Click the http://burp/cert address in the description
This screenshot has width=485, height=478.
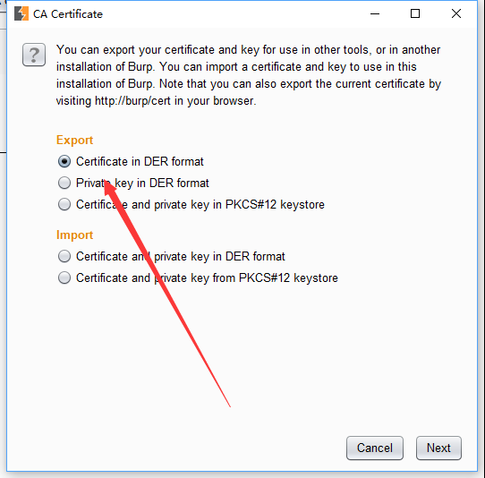click(132, 101)
